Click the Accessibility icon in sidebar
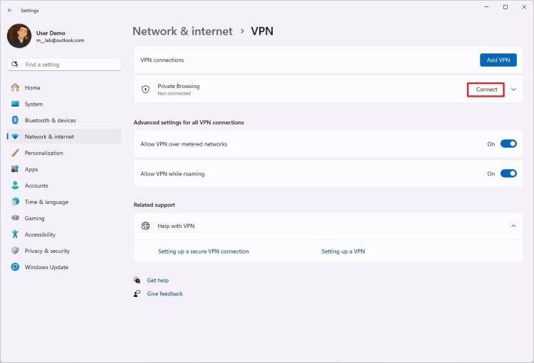Image resolution: width=534 pixels, height=363 pixels. 14,234
